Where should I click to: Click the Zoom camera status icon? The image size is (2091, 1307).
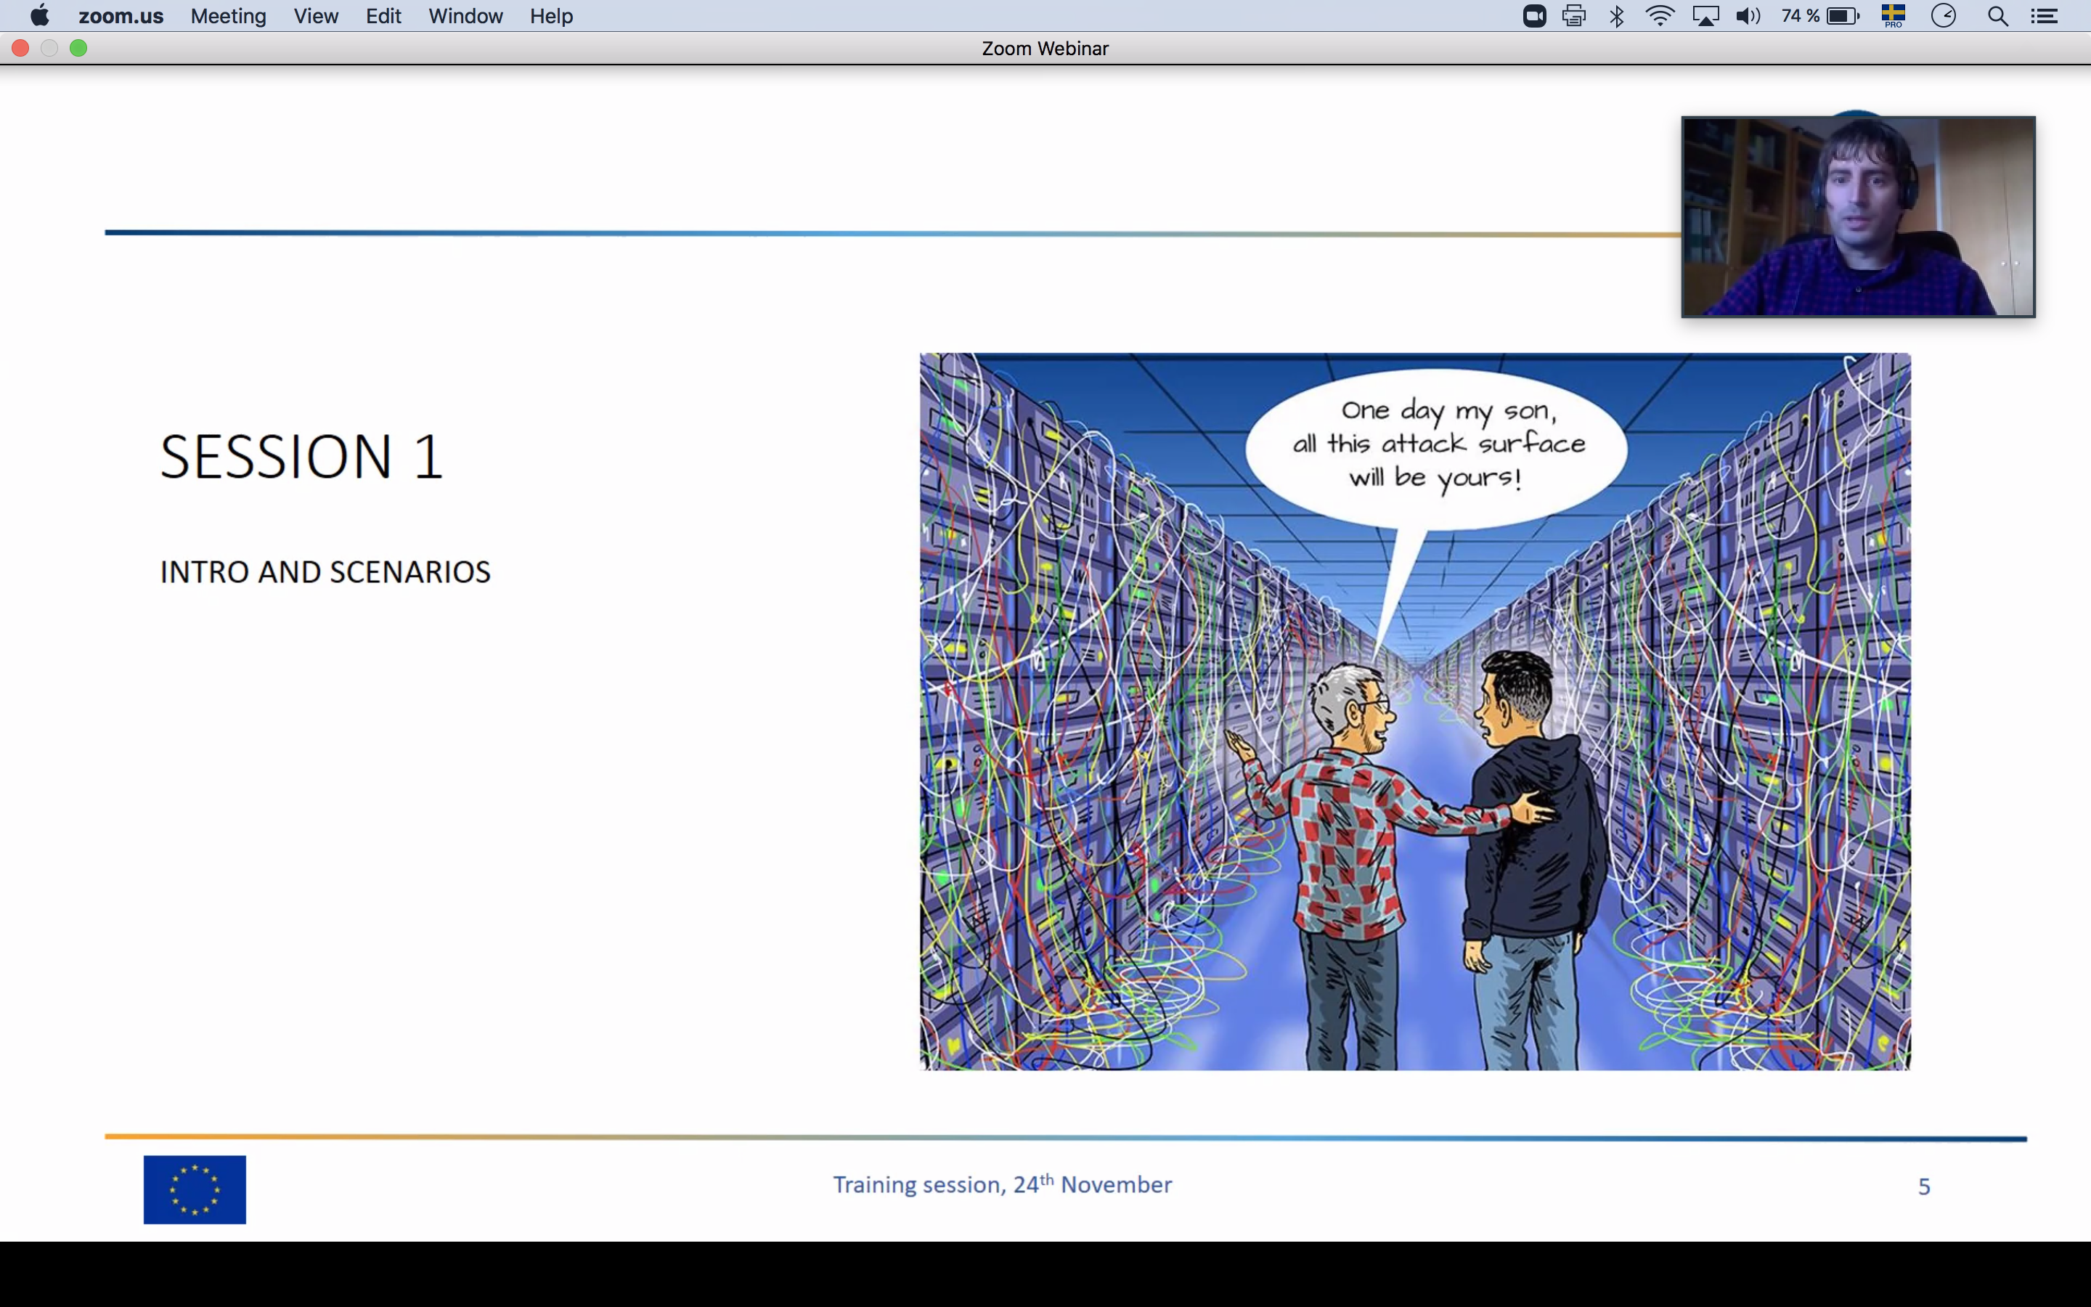point(1535,17)
